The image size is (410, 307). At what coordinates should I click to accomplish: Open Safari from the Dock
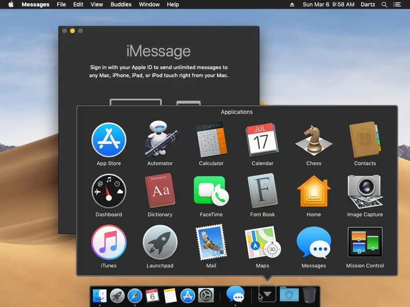coord(135,295)
